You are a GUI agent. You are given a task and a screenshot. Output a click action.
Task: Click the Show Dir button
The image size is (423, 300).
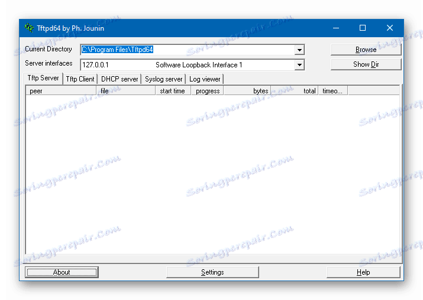366,64
